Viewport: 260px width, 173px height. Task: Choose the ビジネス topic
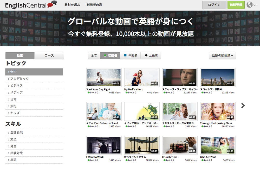click(34, 85)
